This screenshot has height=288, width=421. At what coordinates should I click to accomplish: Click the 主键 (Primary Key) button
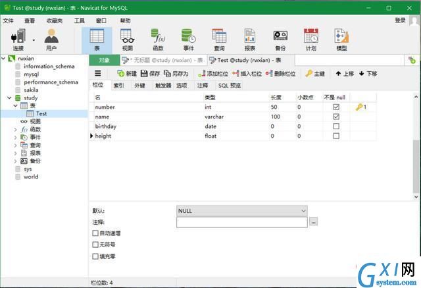pyautogui.click(x=315, y=73)
